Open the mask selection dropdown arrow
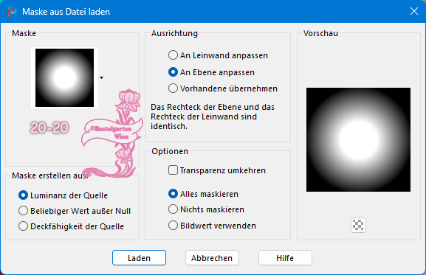 [x=102, y=78]
